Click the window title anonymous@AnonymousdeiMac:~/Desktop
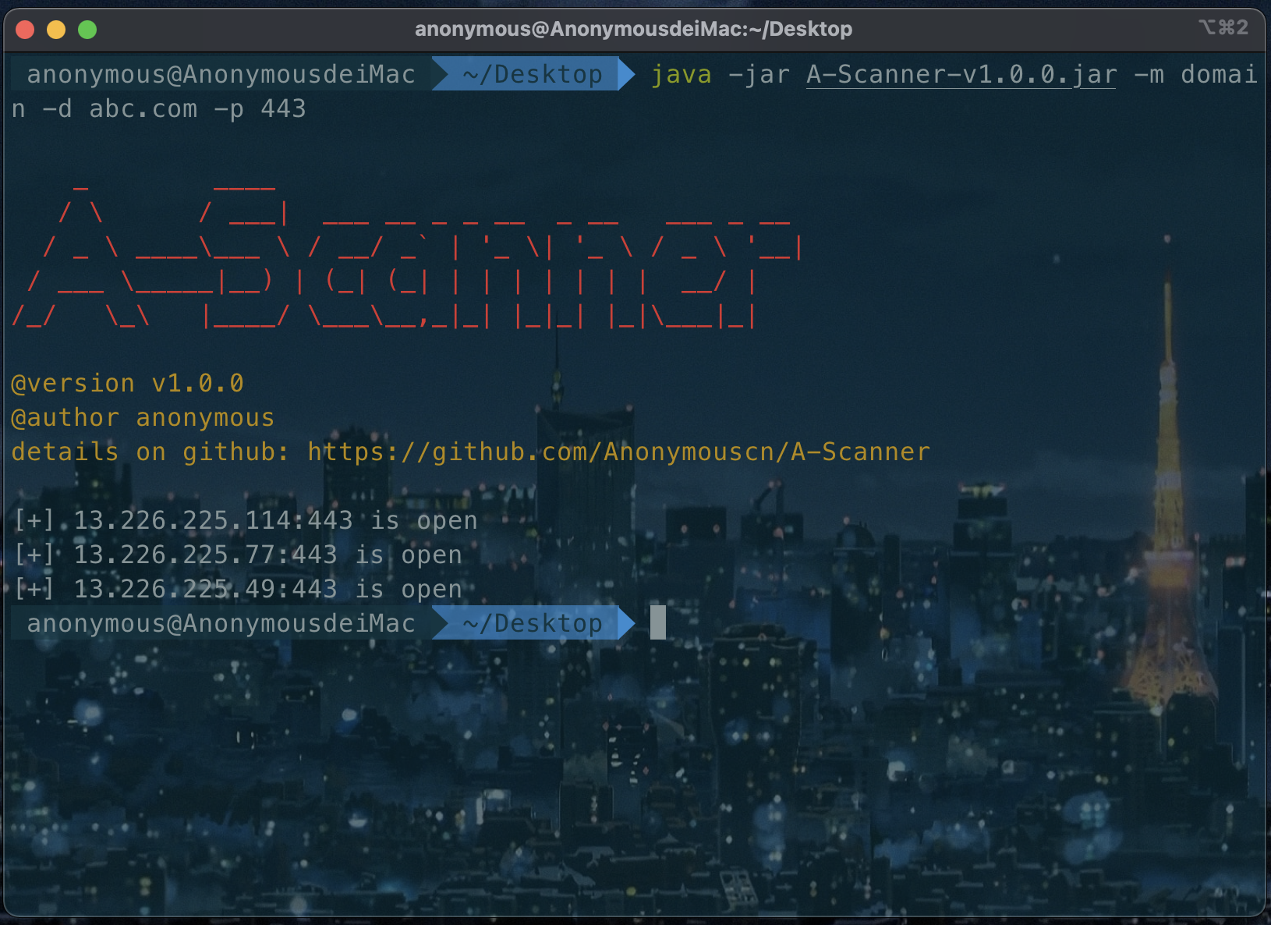This screenshot has width=1271, height=925. point(633,29)
